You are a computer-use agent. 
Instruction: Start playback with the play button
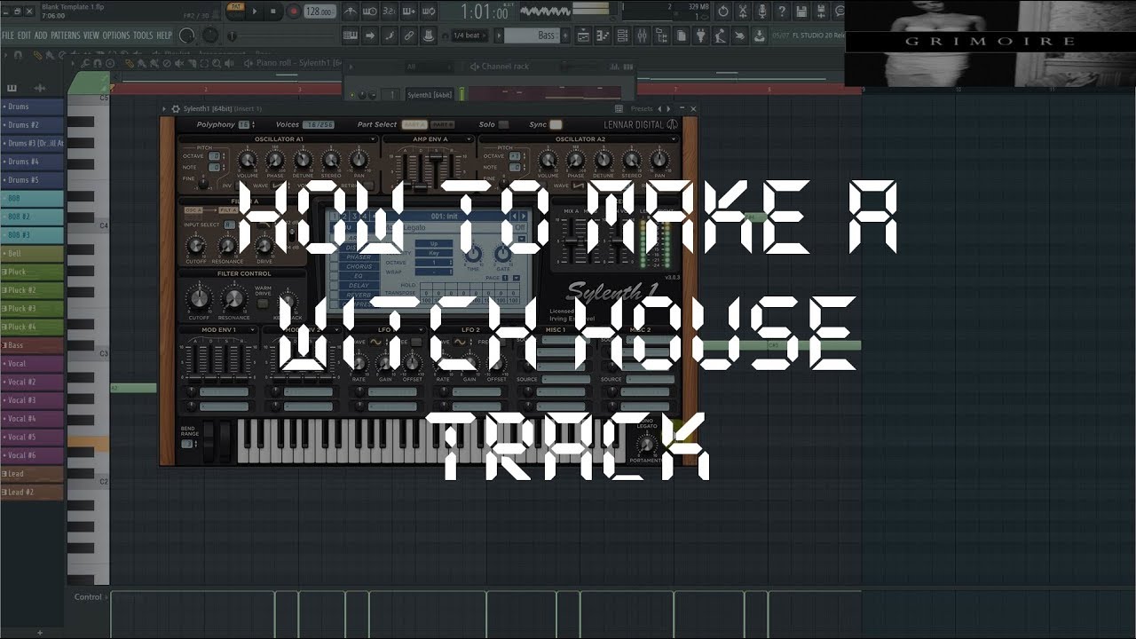tap(255, 11)
